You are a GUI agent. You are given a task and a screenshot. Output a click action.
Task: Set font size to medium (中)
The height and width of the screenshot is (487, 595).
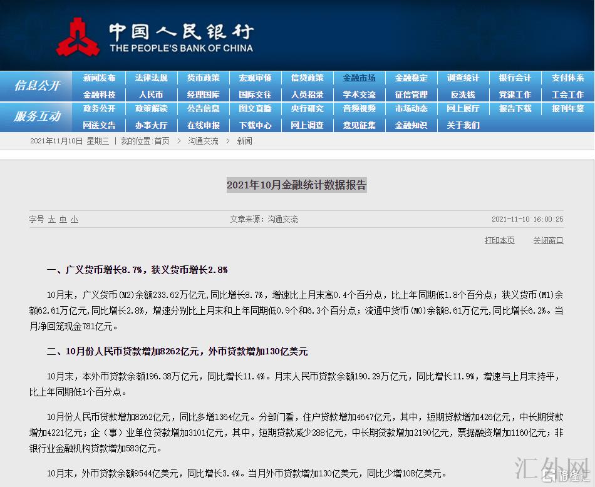[x=63, y=220]
